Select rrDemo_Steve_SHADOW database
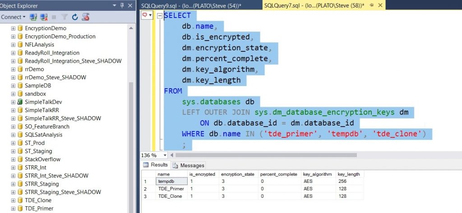This screenshot has width=462, height=213. 55,77
